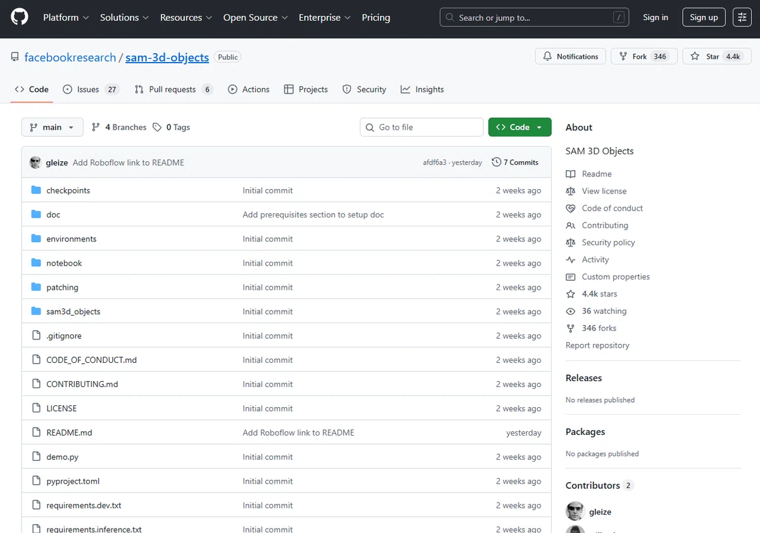Open the CONTRIBUTING.md file

click(82, 384)
